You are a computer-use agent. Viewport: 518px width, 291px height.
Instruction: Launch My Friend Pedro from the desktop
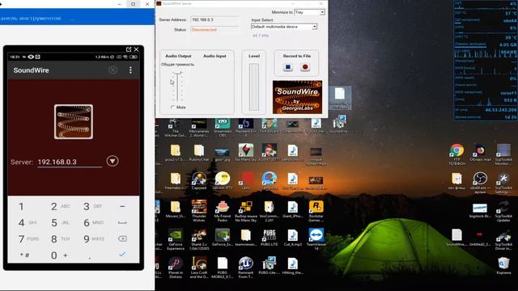(x=223, y=211)
